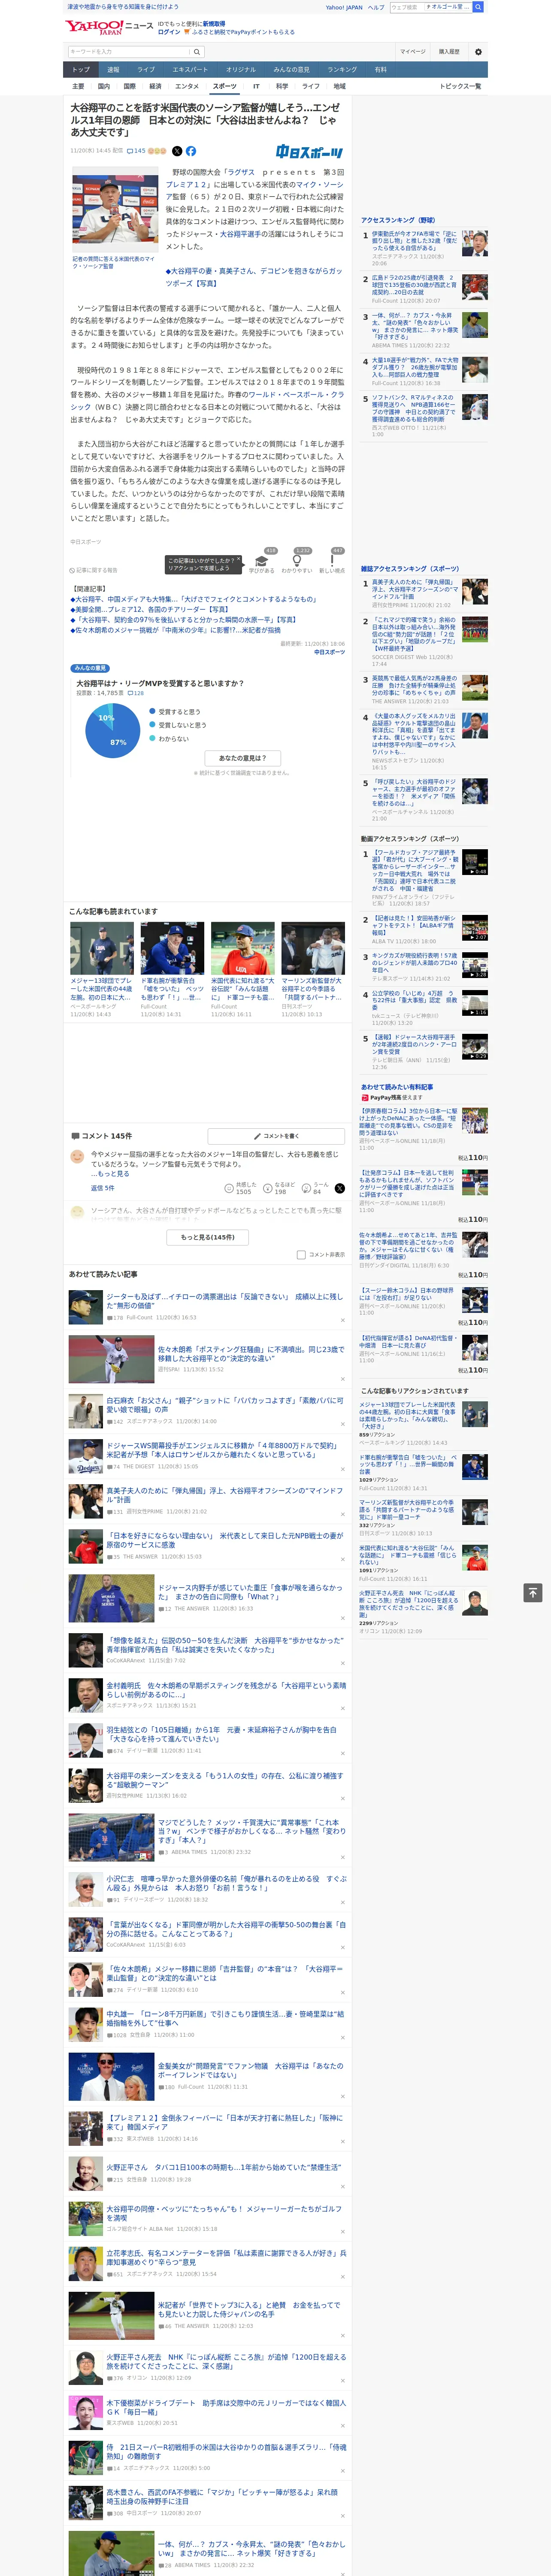Share the article on X
The height and width of the screenshot is (2576, 551).
point(177,151)
